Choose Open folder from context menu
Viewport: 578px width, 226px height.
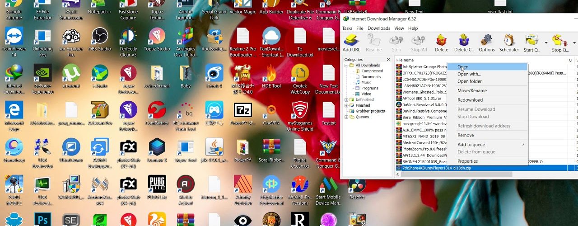(x=470, y=81)
